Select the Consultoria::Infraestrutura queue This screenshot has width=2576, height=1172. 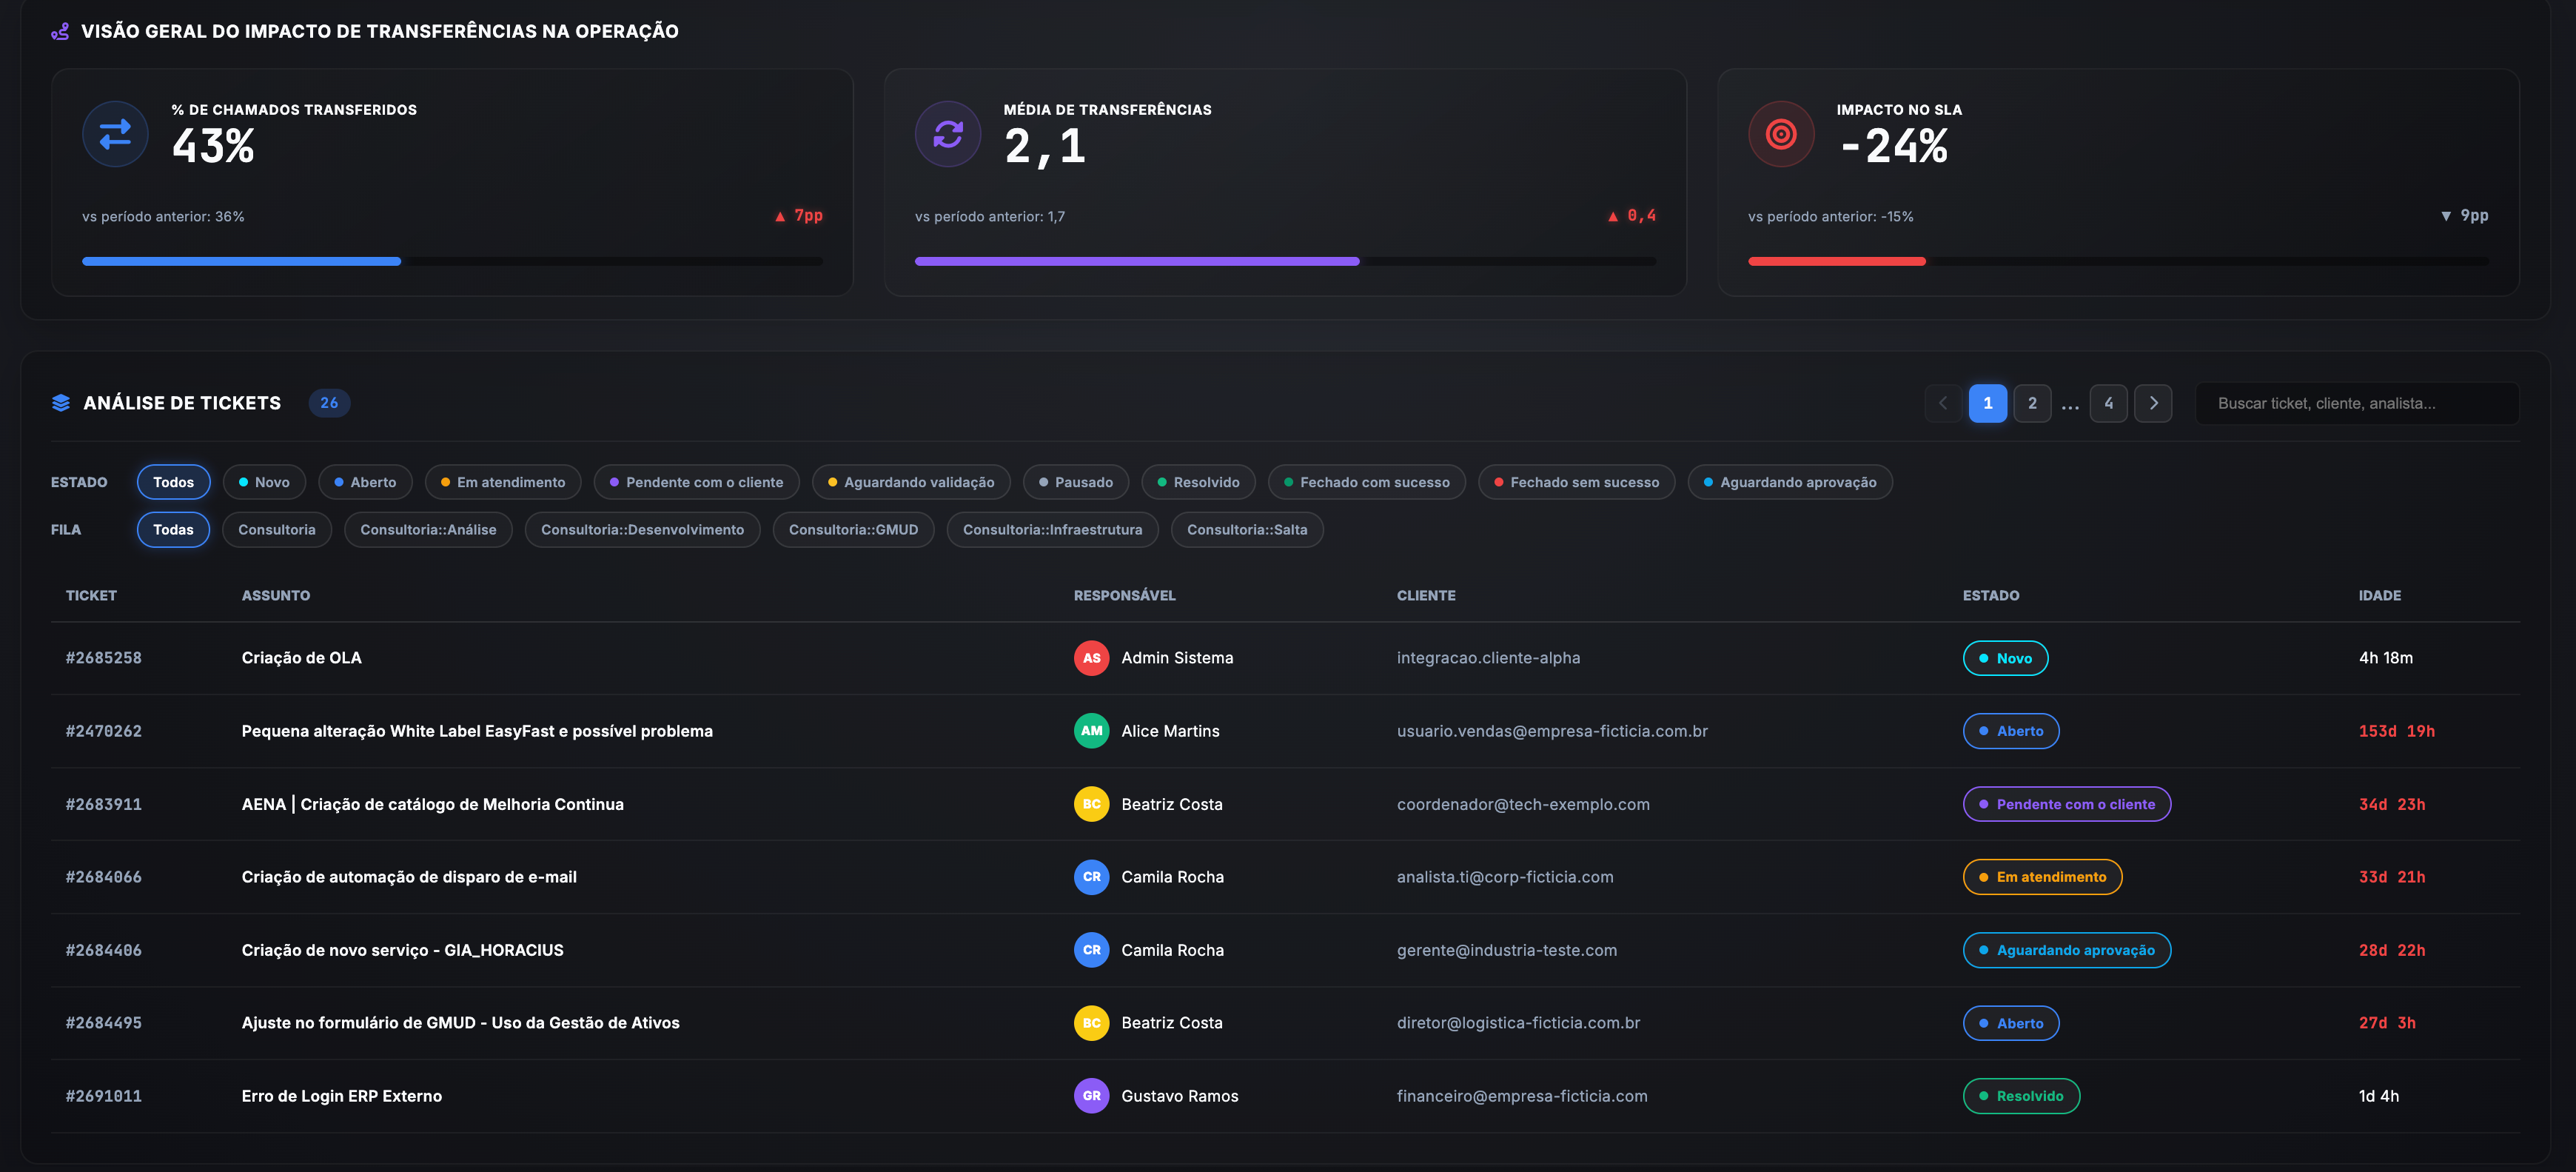1052,530
